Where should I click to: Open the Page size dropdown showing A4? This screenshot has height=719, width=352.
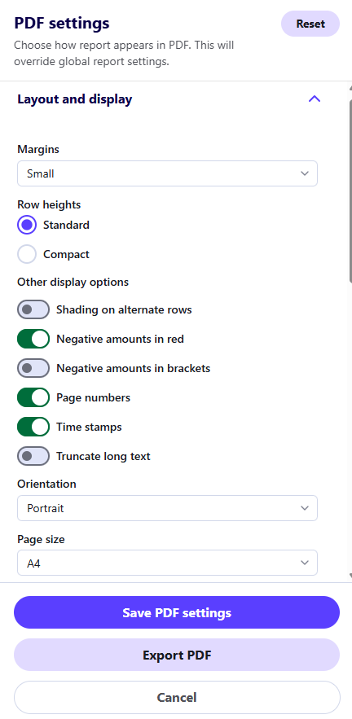167,563
